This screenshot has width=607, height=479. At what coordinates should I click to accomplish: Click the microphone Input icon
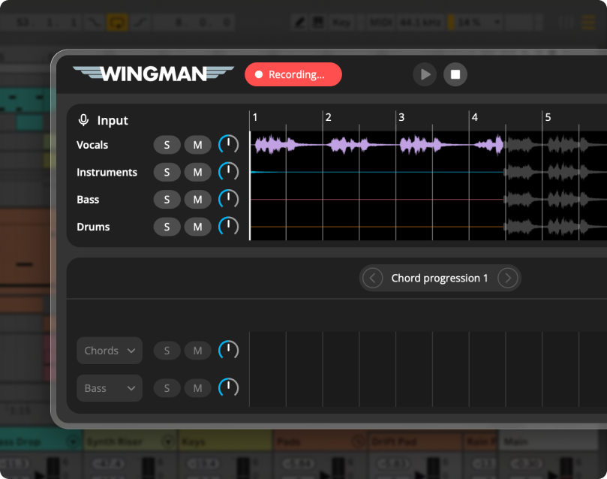pyautogui.click(x=83, y=120)
